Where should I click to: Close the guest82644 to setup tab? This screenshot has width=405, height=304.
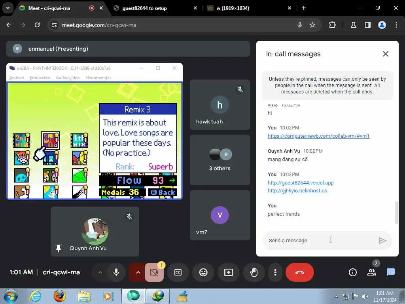tap(195, 8)
